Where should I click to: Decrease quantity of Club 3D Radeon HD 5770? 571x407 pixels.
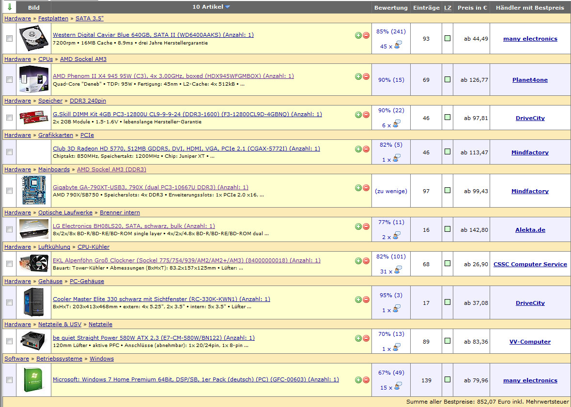[366, 149]
